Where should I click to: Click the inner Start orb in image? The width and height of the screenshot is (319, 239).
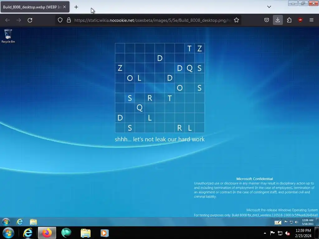click(x=6, y=222)
